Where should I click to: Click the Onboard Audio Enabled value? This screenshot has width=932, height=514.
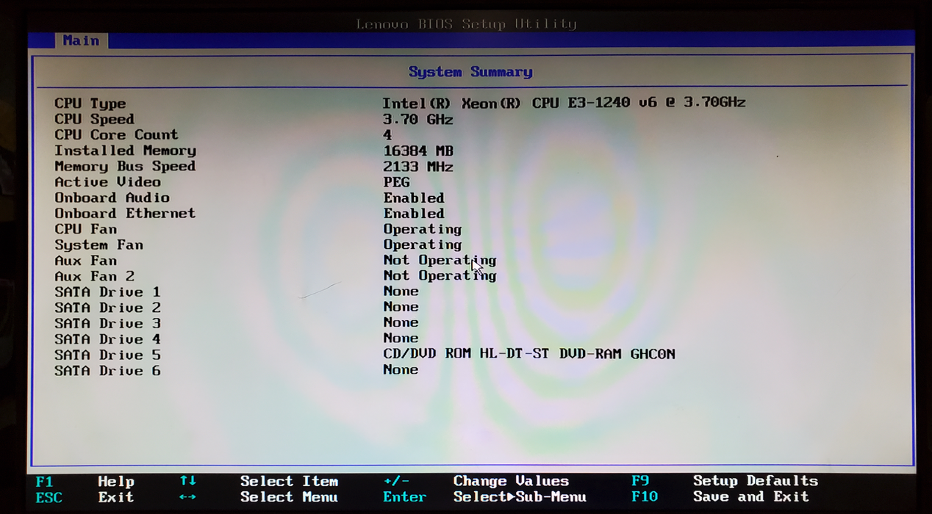(x=414, y=198)
